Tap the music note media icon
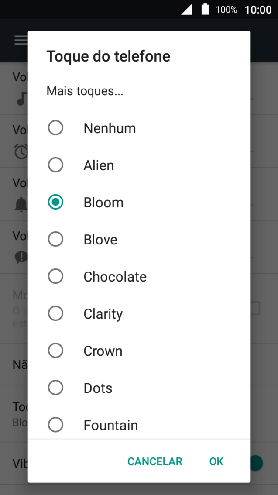278x495 pixels. pyautogui.click(x=21, y=99)
